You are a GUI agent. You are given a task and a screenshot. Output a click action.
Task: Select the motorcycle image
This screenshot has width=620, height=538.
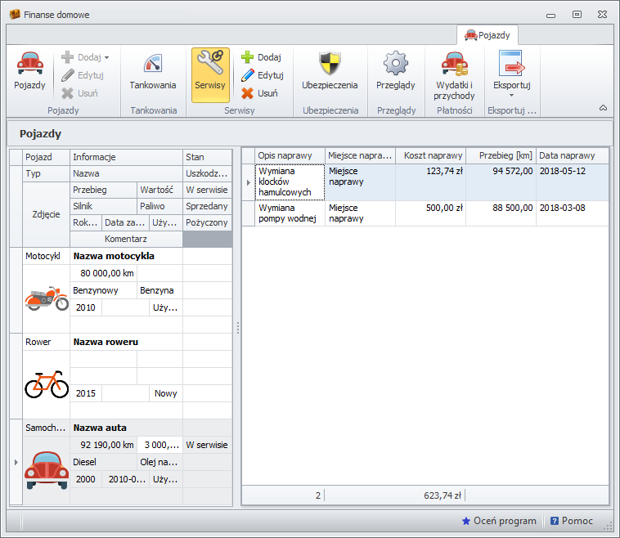click(x=47, y=299)
